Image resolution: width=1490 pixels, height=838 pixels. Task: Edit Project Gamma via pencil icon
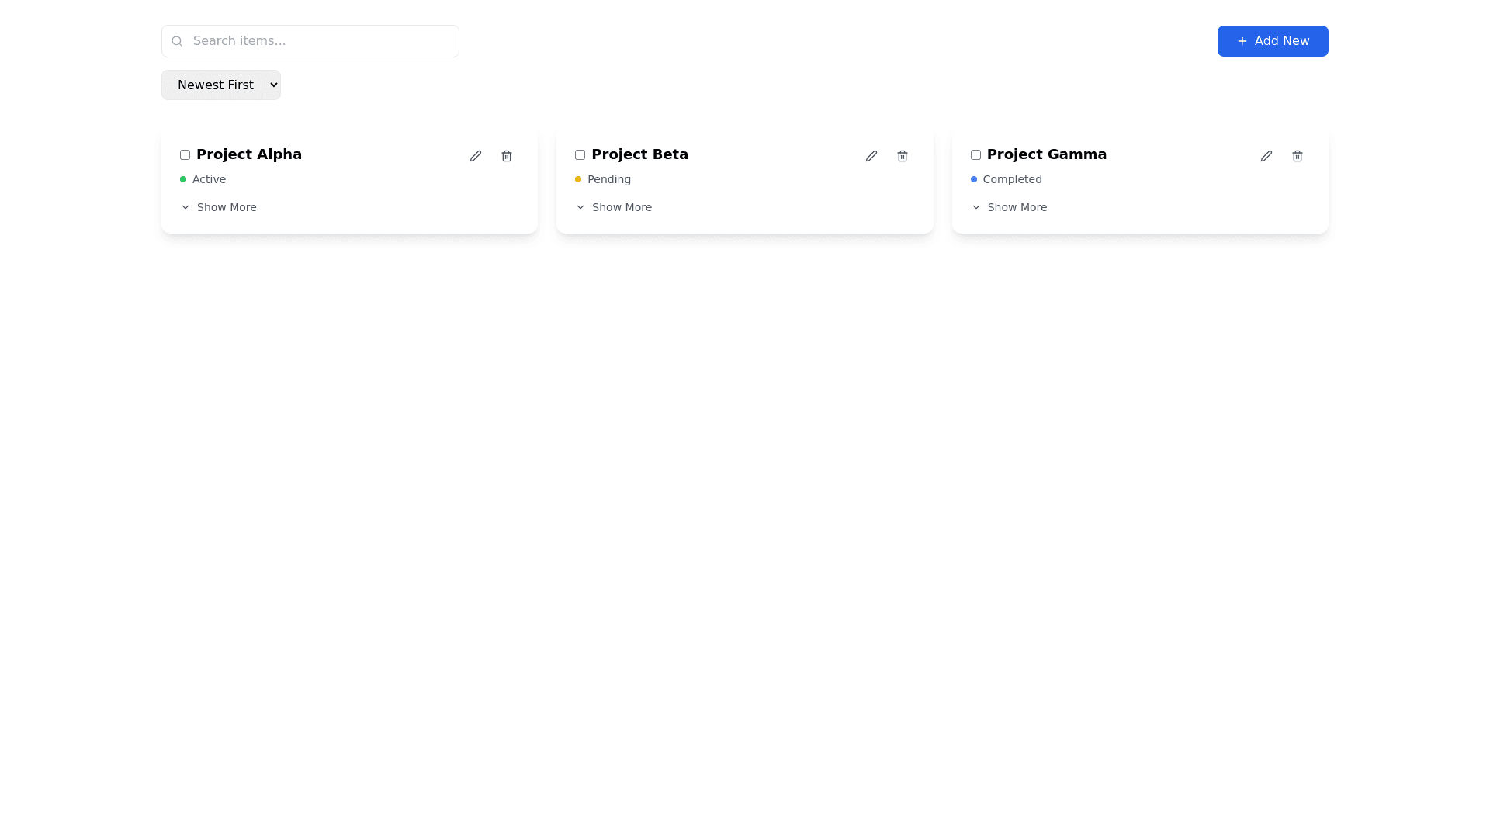(1266, 156)
